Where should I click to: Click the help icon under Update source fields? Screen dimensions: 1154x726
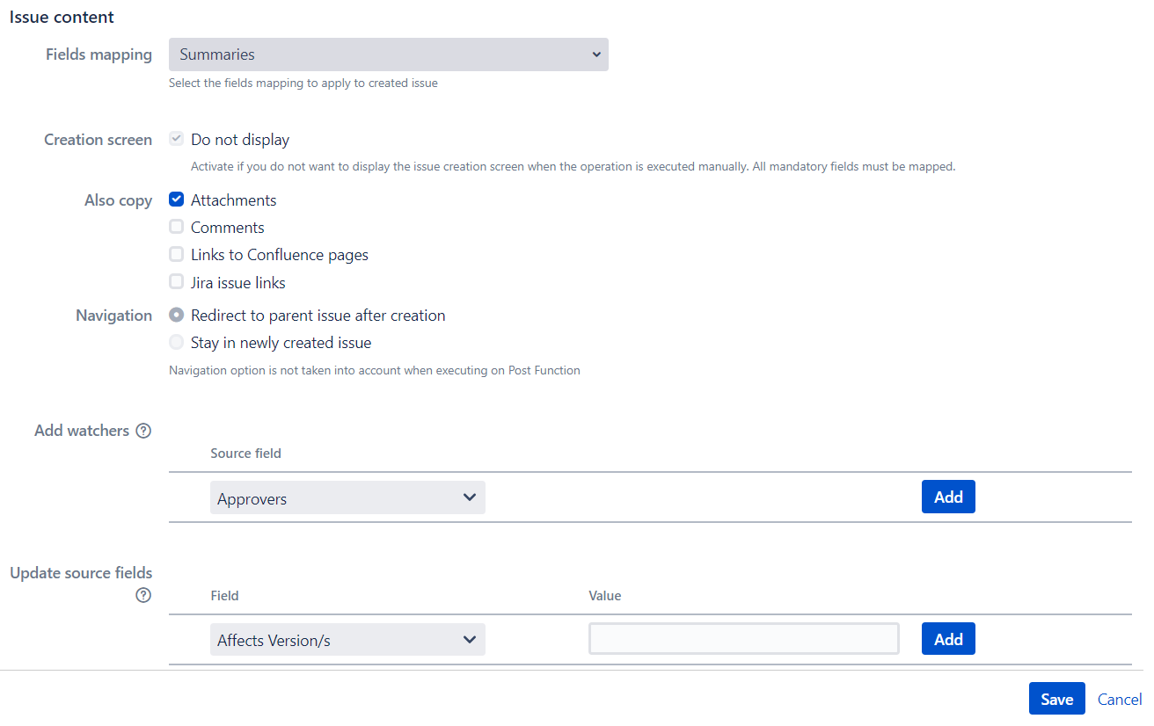[142, 595]
